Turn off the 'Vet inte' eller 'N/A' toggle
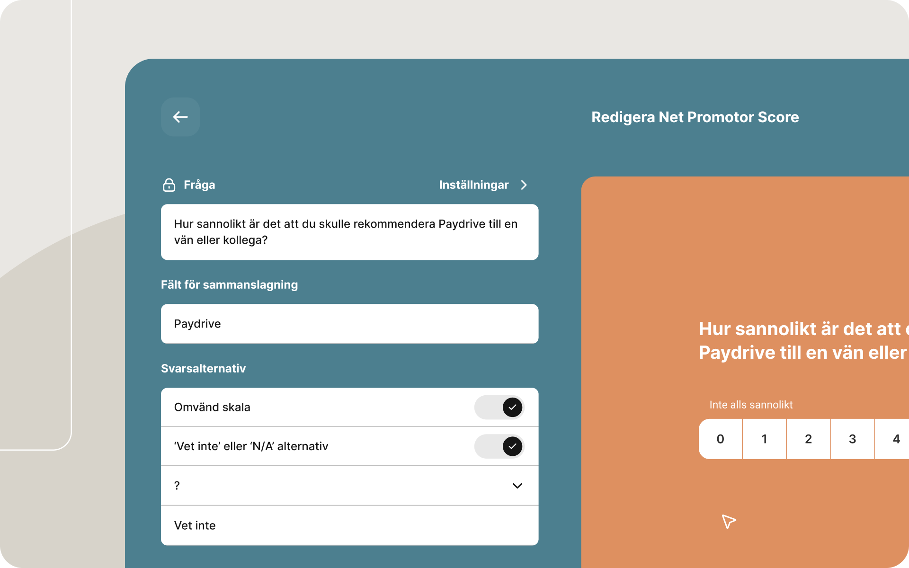The image size is (909, 568). coord(499,446)
